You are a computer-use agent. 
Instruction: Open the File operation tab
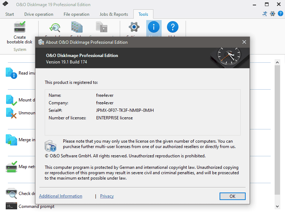76,14
